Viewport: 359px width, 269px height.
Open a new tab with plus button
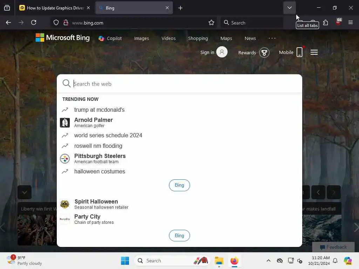[181, 8]
